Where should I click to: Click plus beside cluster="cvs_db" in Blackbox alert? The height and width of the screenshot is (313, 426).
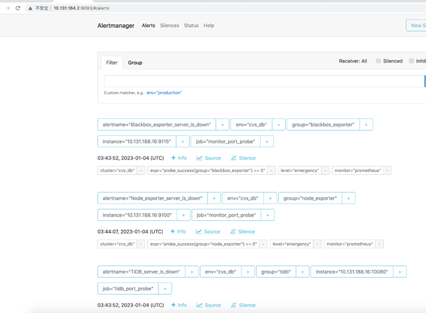[x=141, y=170]
